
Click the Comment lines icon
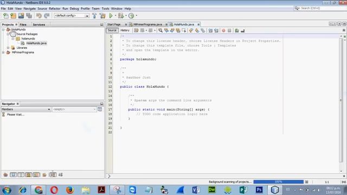(x=237, y=30)
